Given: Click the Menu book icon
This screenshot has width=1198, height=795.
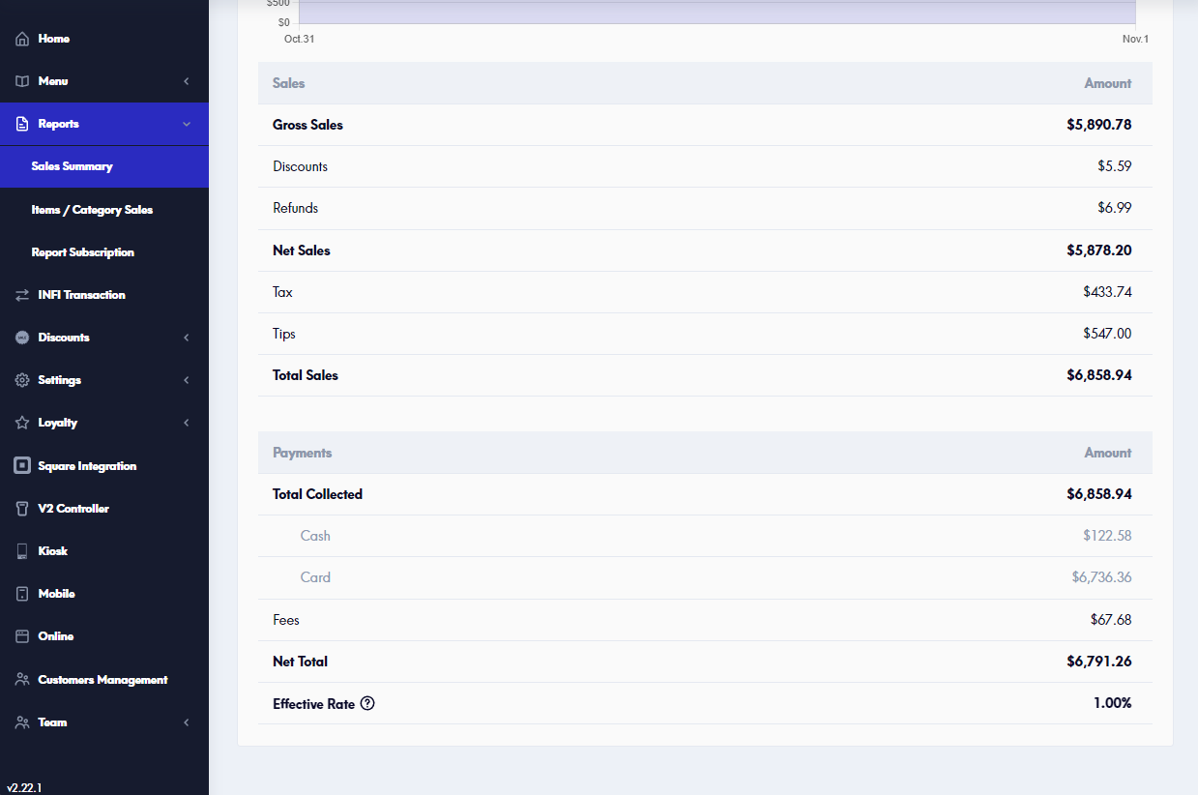Looking at the screenshot, I should coord(22,82).
